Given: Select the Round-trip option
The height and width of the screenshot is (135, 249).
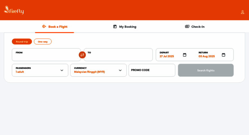Looking at the screenshot, I should click(x=22, y=41).
